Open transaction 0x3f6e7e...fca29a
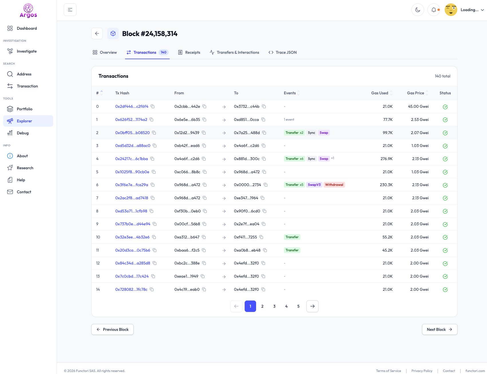The image size is (487, 374). [x=132, y=185]
